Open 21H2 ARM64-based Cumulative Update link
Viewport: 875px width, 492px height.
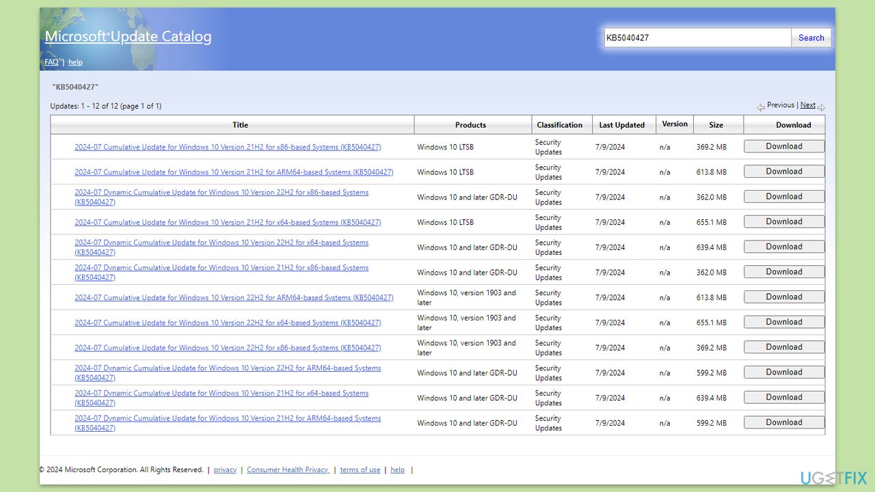point(234,172)
